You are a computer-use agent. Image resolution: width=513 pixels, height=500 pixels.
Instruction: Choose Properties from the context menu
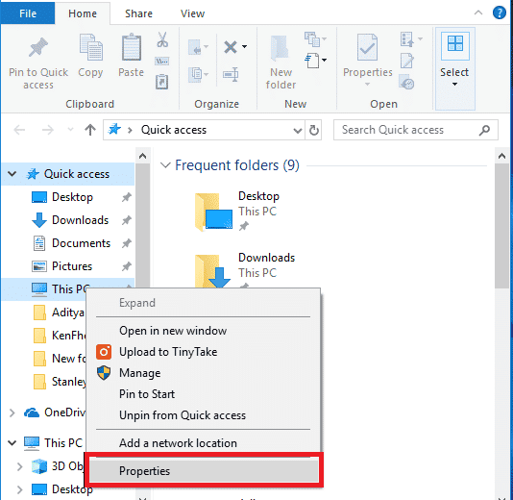coord(205,471)
